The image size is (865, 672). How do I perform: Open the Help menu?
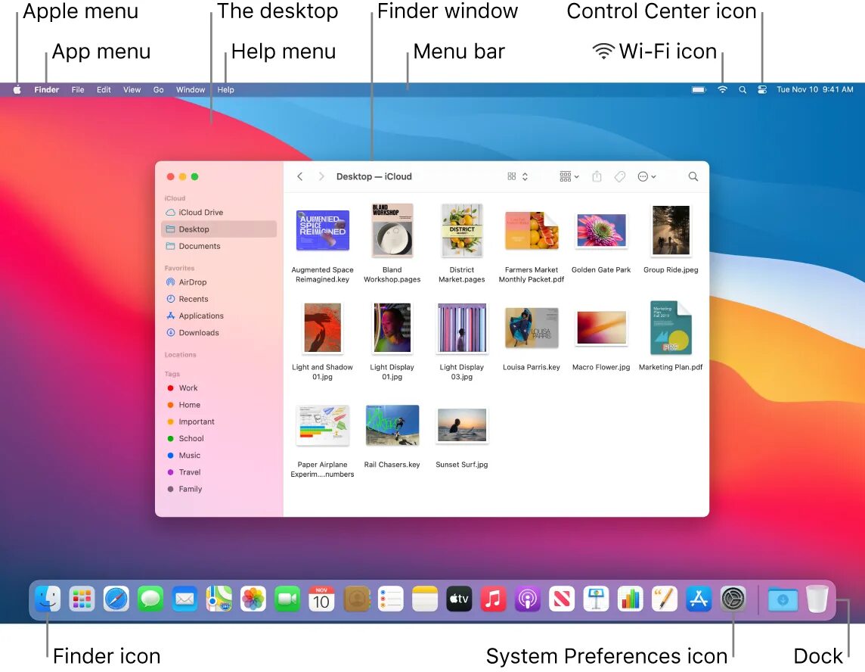pos(225,89)
